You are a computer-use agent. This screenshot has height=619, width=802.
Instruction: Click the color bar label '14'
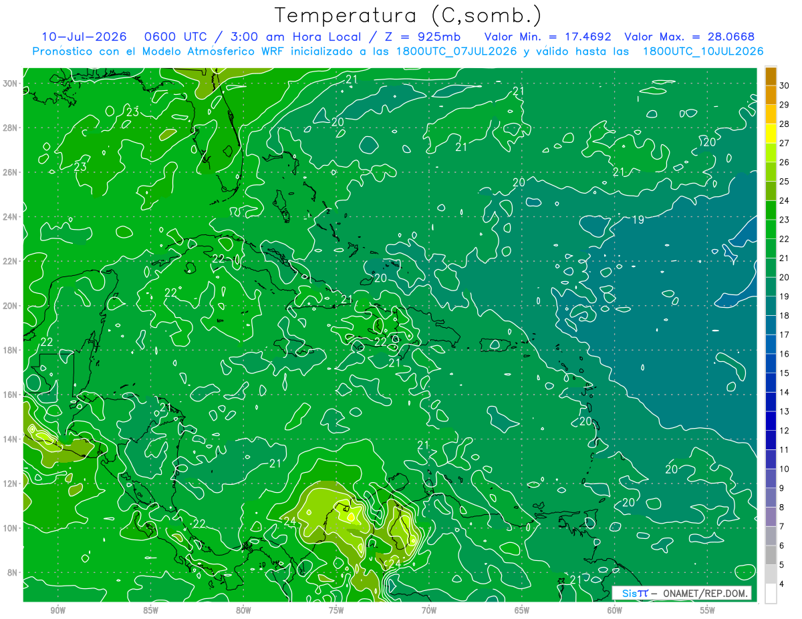click(785, 393)
